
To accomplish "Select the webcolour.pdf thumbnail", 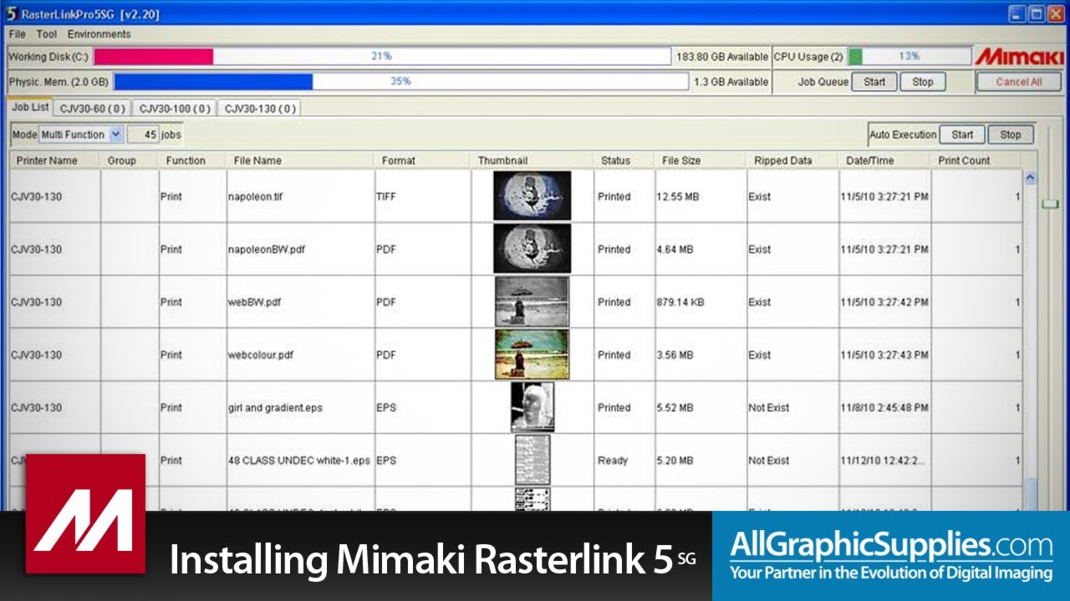I will coord(532,354).
